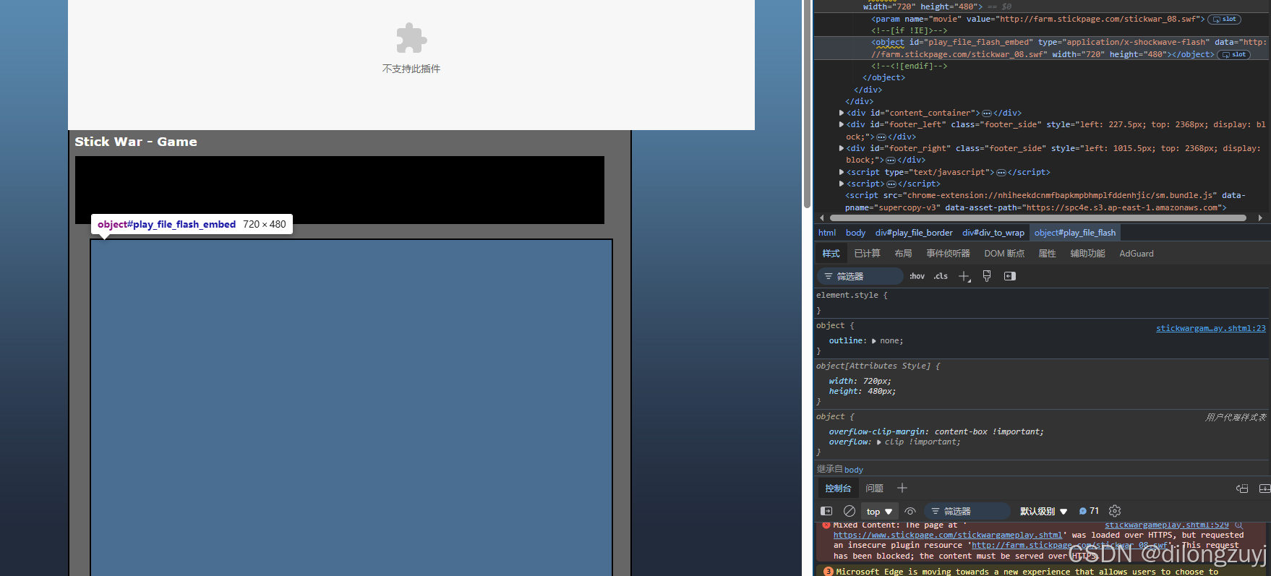Click the new style rule plus icon
This screenshot has height=576, width=1271.
click(x=964, y=276)
